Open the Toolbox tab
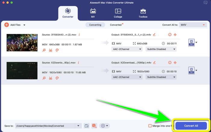Image resolution: width=211 pixels, height=132 pixels. click(143, 13)
